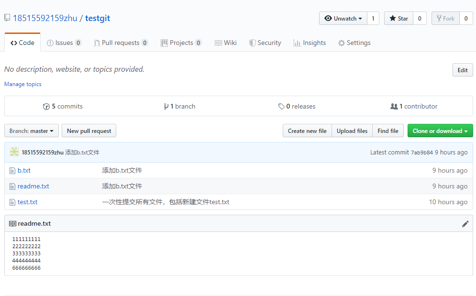
Task: Expand the Branch: master dropdown
Action: [32, 131]
